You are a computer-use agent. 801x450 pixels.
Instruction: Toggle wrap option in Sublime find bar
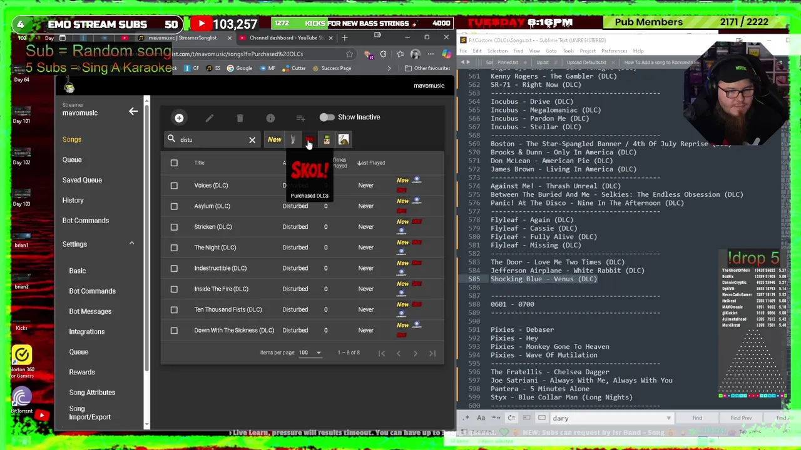click(x=511, y=418)
